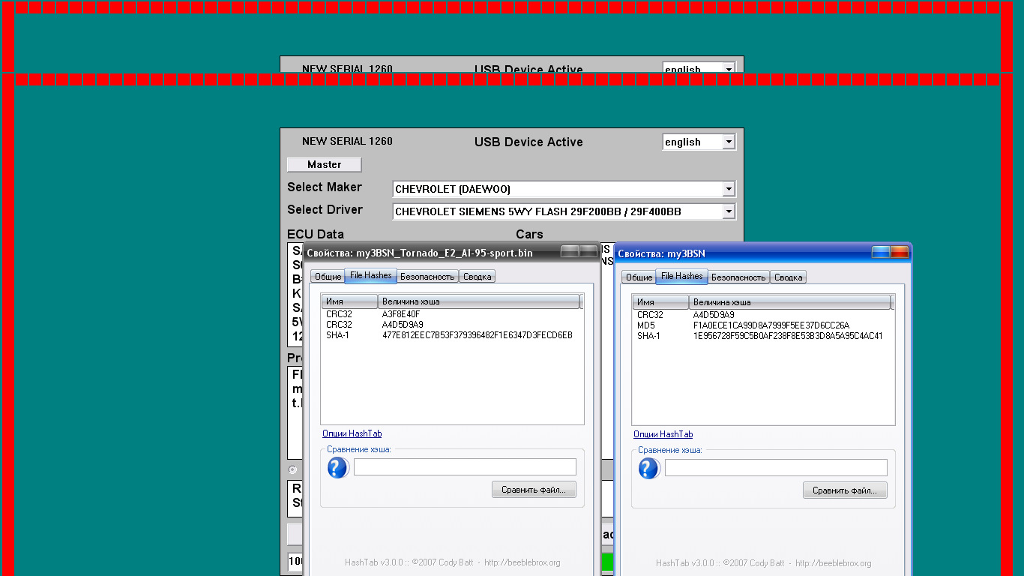Click HashTab v3.0.0 footer in my3BSN_Tornado .bin properties
Viewport: 1024px width, 576px height.
[x=452, y=562]
